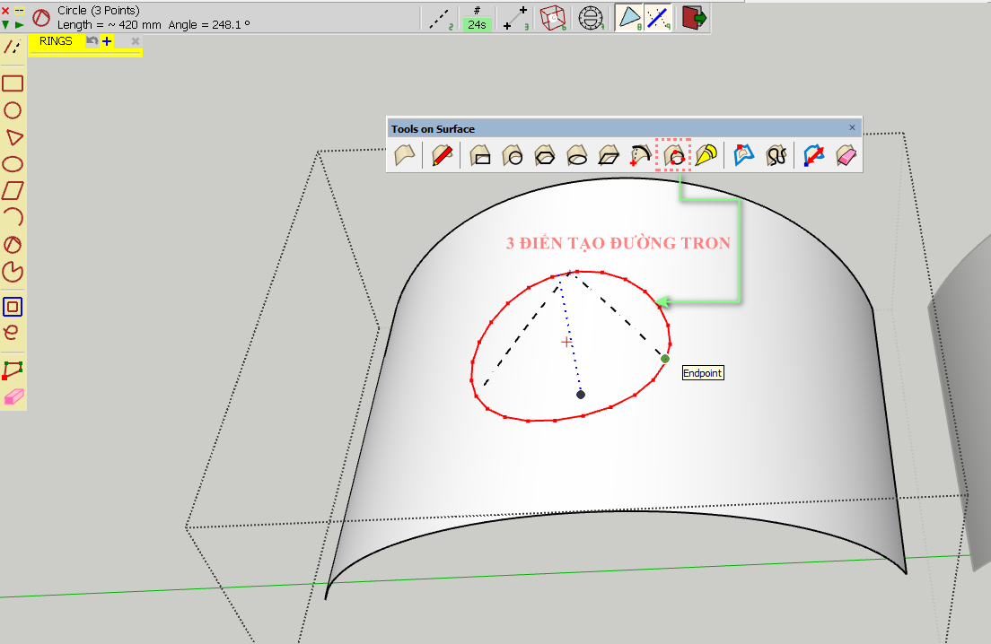Toggle the wireframe cube plane option
The width and height of the screenshot is (991, 644).
pyautogui.click(x=552, y=18)
